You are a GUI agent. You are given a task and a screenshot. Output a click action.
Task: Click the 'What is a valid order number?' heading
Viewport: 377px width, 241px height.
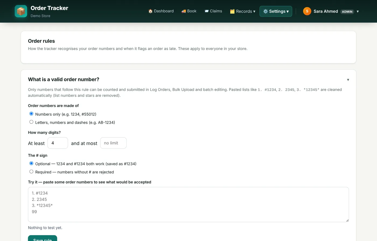point(64,79)
